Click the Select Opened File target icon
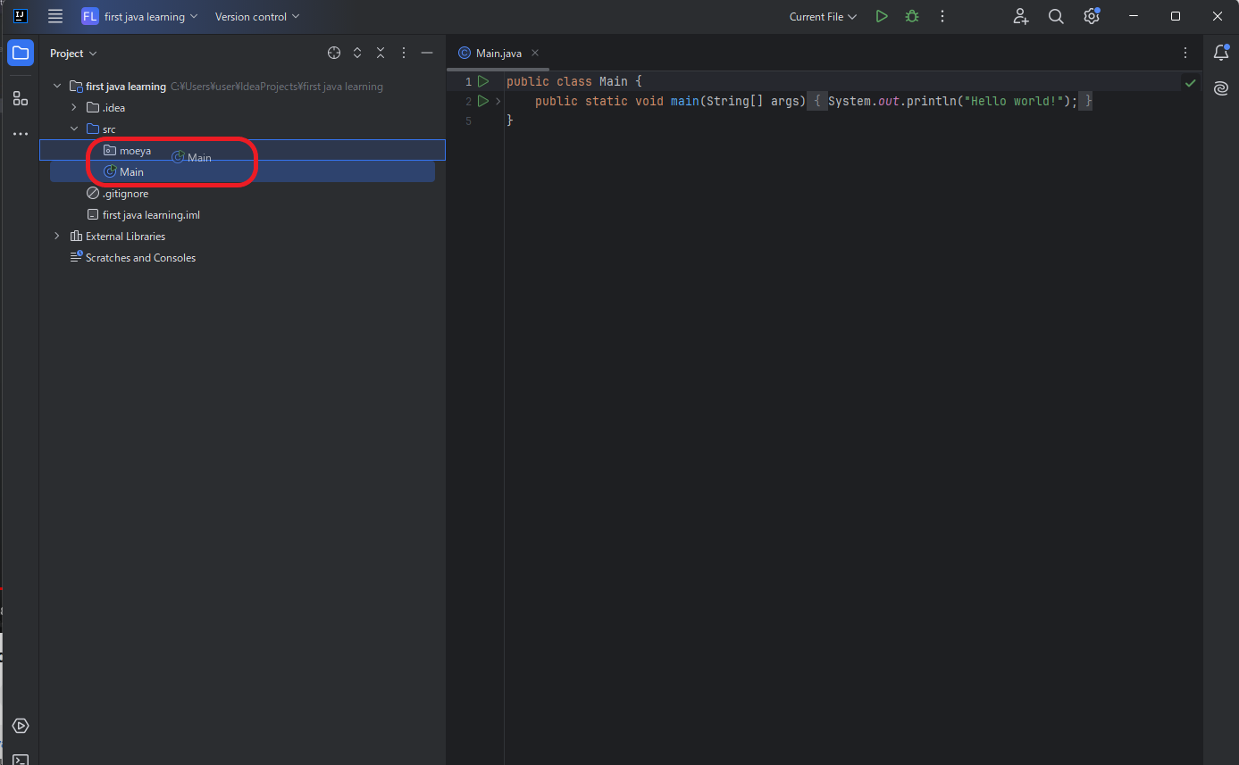 point(334,54)
